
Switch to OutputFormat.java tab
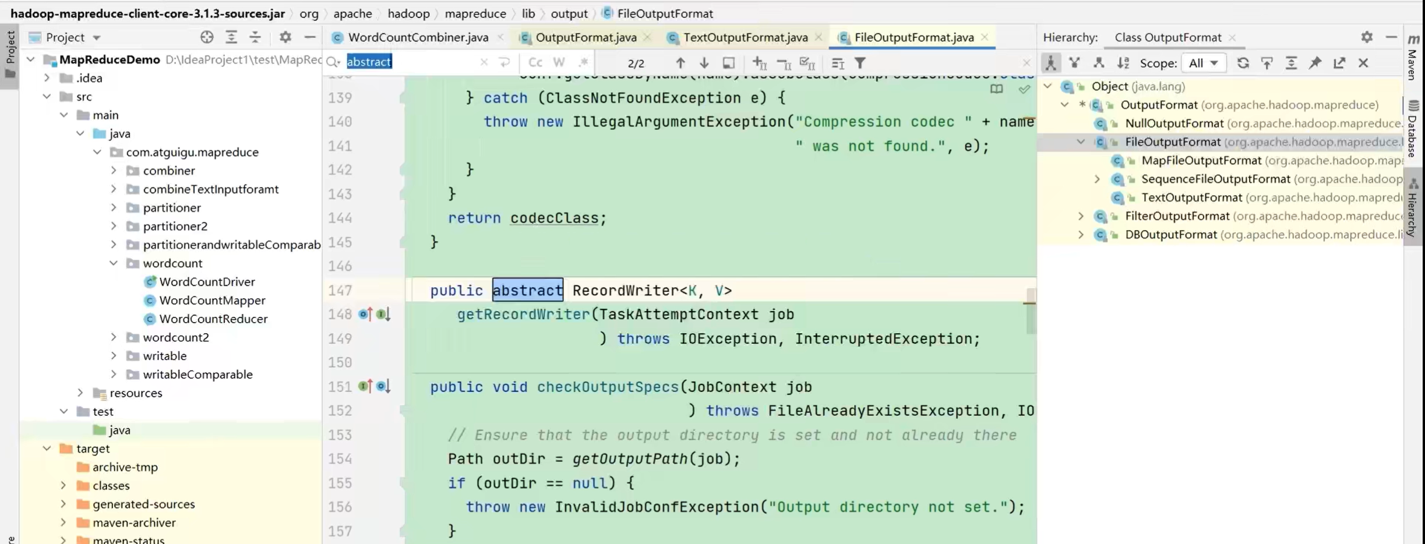(x=585, y=37)
